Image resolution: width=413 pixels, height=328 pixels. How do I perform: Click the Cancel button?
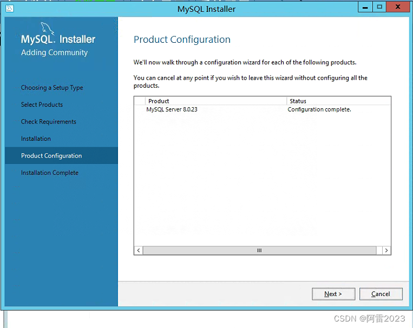[x=381, y=294]
